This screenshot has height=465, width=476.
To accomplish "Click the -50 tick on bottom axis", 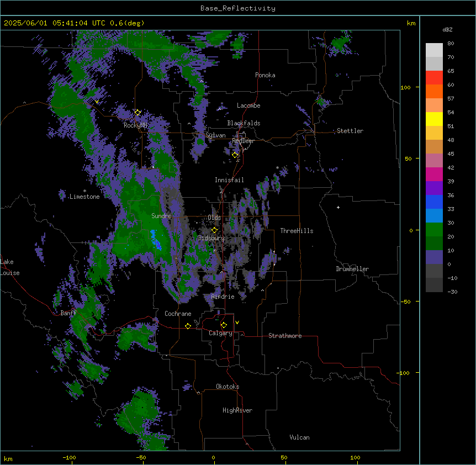I will point(141,457).
